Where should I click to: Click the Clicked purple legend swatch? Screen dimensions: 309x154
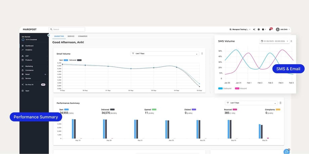(194, 109)
